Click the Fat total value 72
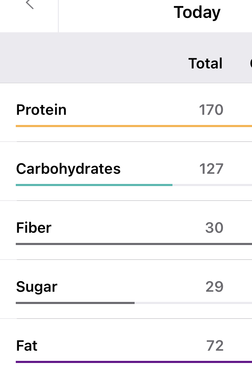Viewport: 252px width, 370px height. click(x=215, y=346)
